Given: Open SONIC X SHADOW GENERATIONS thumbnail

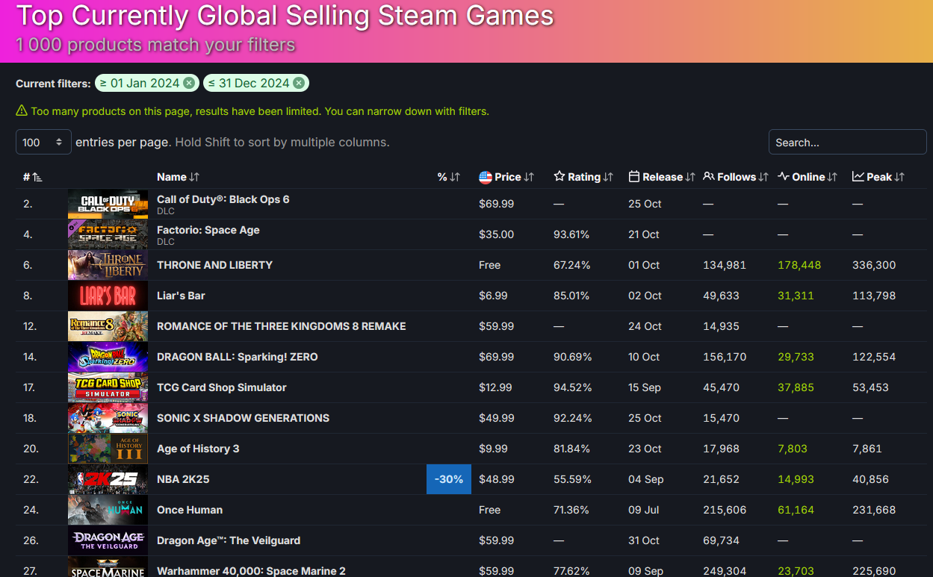Looking at the screenshot, I should 108,418.
